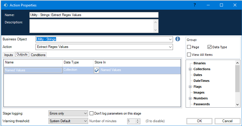
Task: Click the OK button
Action: pyautogui.click(x=199, y=121)
